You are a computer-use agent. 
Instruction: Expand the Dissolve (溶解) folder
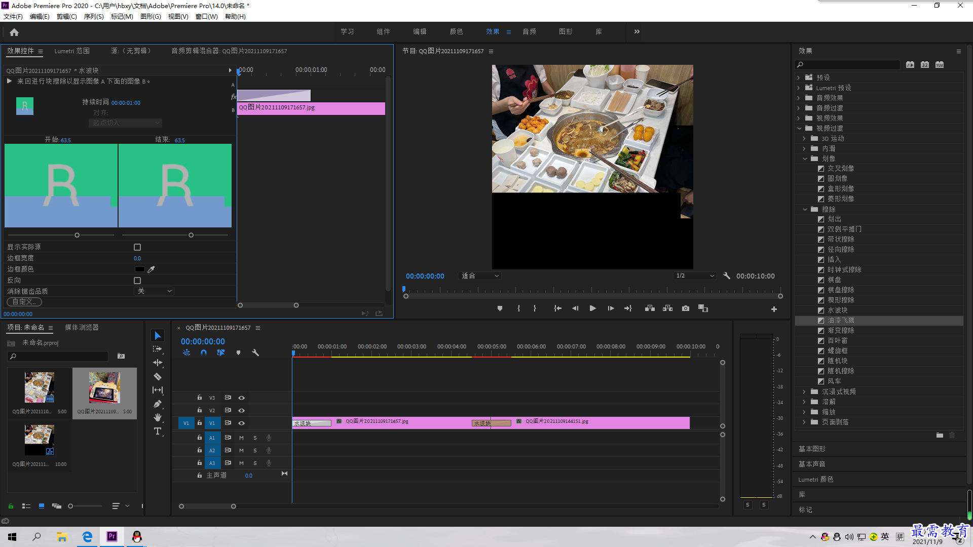tap(804, 402)
